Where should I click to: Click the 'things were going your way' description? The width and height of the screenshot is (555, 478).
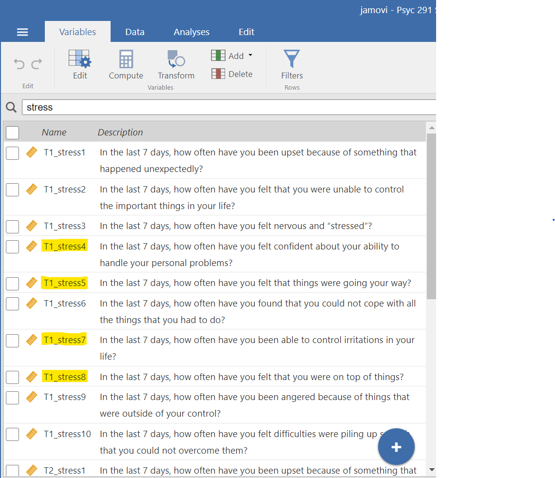click(255, 283)
